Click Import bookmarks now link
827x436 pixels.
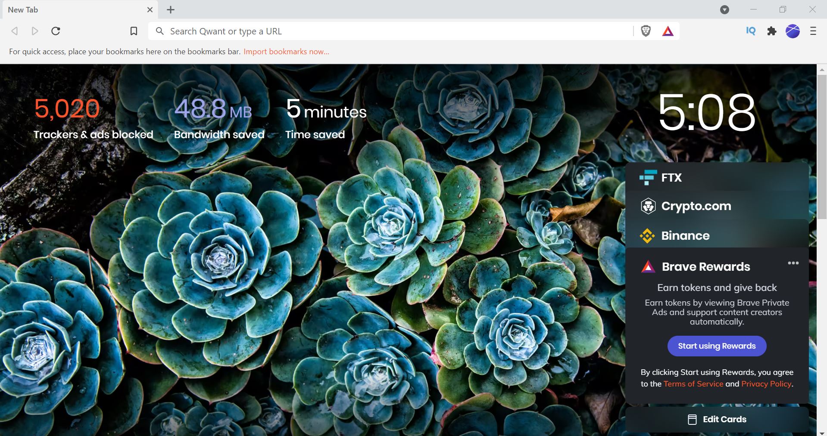pos(286,52)
